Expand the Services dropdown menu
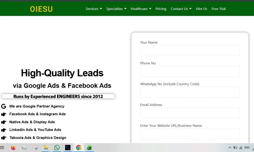Image resolution: width=254 pixels, height=152 pixels. [x=94, y=9]
